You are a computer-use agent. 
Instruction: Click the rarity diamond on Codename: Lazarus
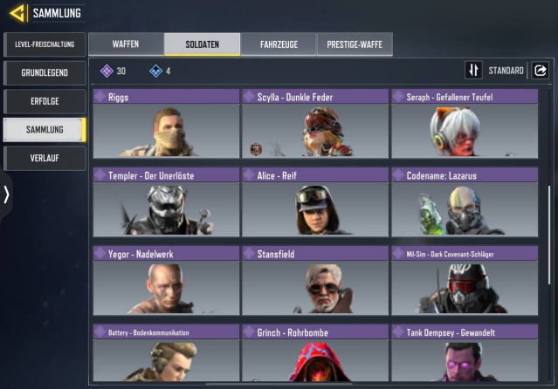398,175
